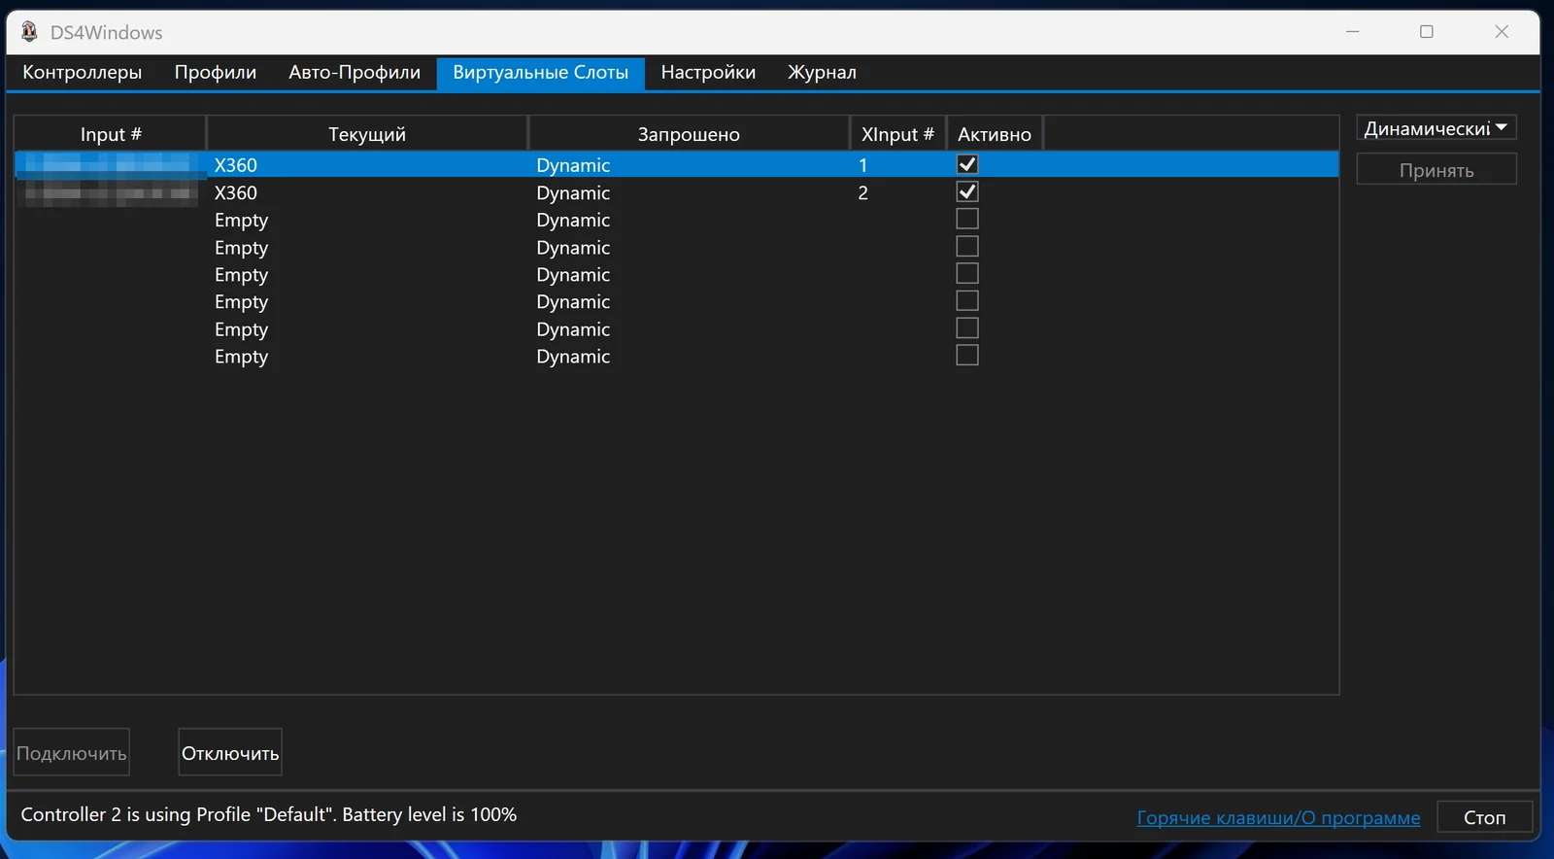This screenshot has width=1554, height=859.
Task: Click the Запрошено column header
Action: pos(689,134)
